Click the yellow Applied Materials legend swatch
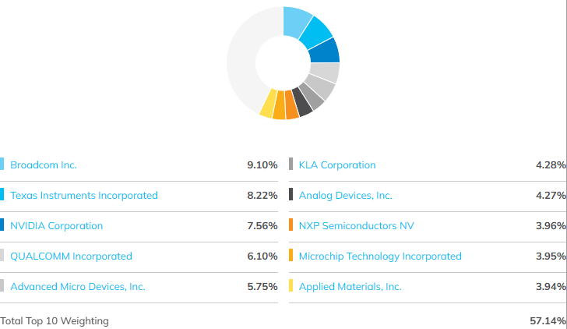 (291, 285)
